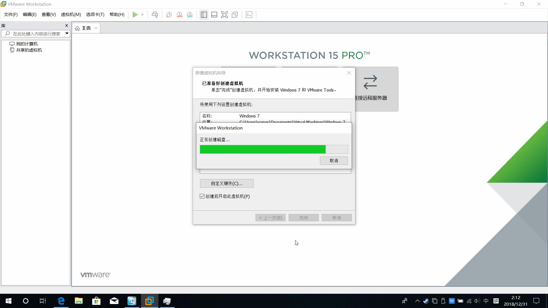Cancel disk creation in progress dialog

[x=334, y=161]
